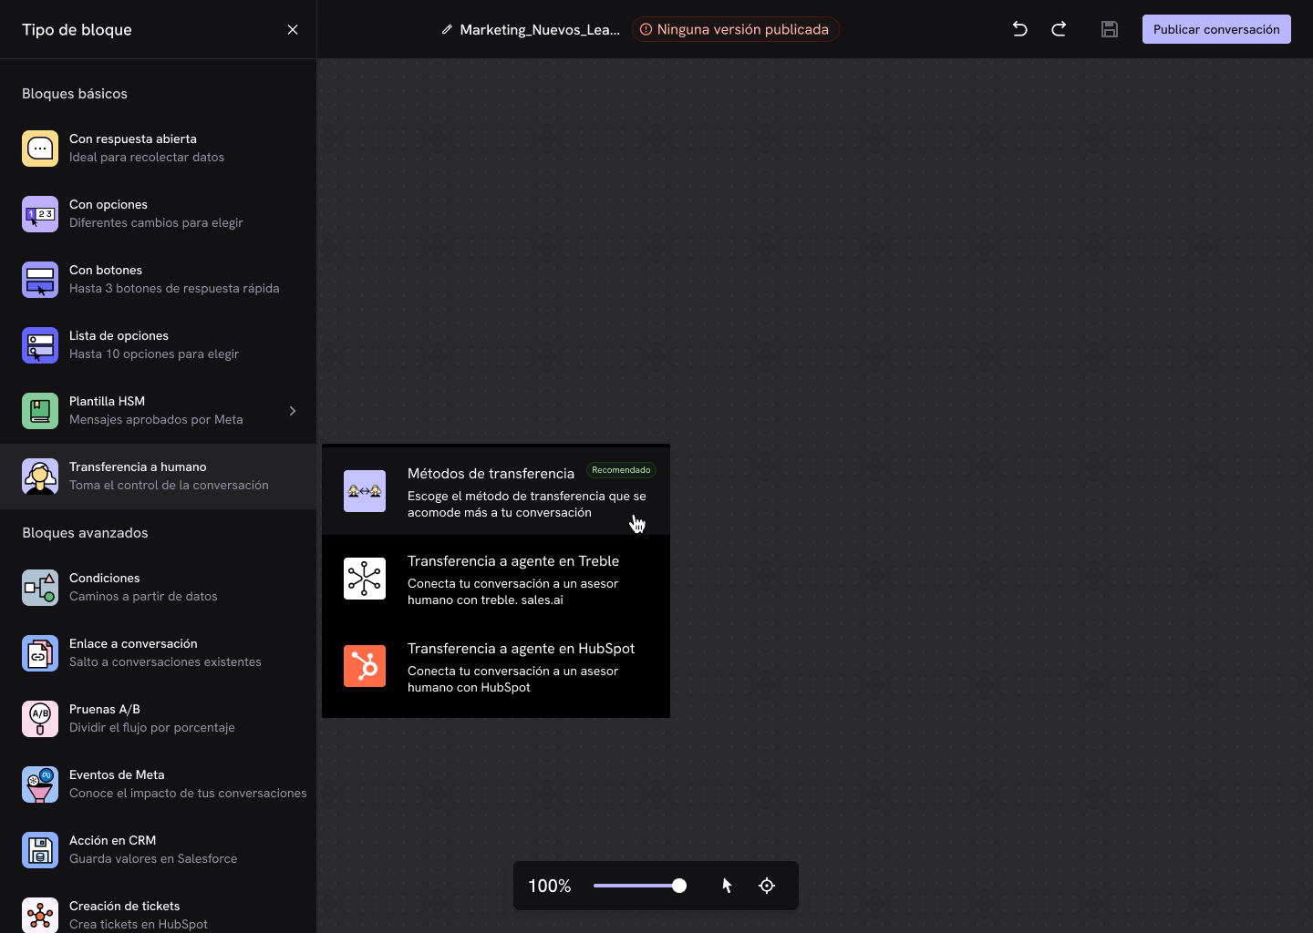Click the Métodos de transferencia icon

[x=365, y=491]
